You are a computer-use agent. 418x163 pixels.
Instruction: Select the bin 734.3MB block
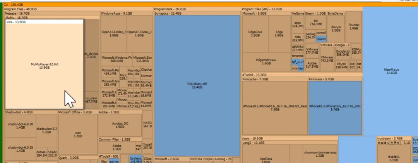click(316, 22)
